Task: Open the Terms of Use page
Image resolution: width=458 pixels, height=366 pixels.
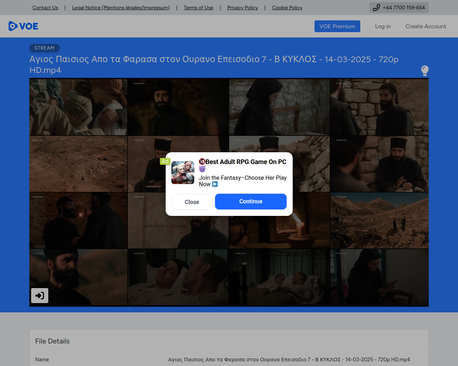Action: [x=199, y=8]
